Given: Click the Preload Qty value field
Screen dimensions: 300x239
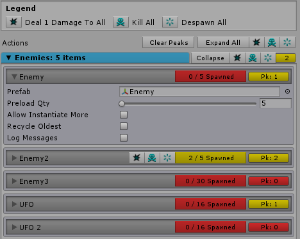Looking at the screenshot, I should click(275, 103).
